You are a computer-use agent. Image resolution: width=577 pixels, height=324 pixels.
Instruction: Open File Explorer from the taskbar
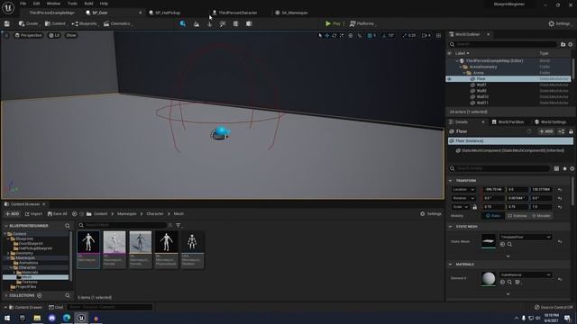pyautogui.click(x=37, y=318)
